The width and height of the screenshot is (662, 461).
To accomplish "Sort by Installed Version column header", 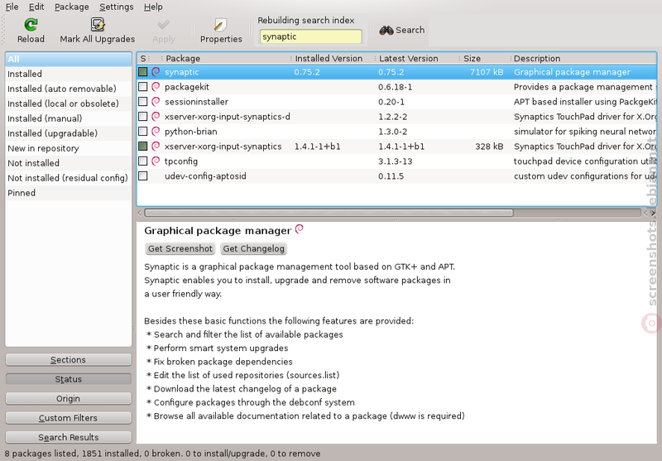I will 333,58.
